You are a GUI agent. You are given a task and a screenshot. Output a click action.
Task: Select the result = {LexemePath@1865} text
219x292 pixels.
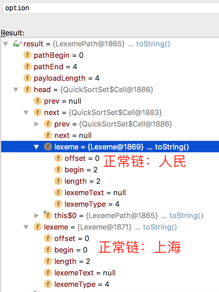74,44
